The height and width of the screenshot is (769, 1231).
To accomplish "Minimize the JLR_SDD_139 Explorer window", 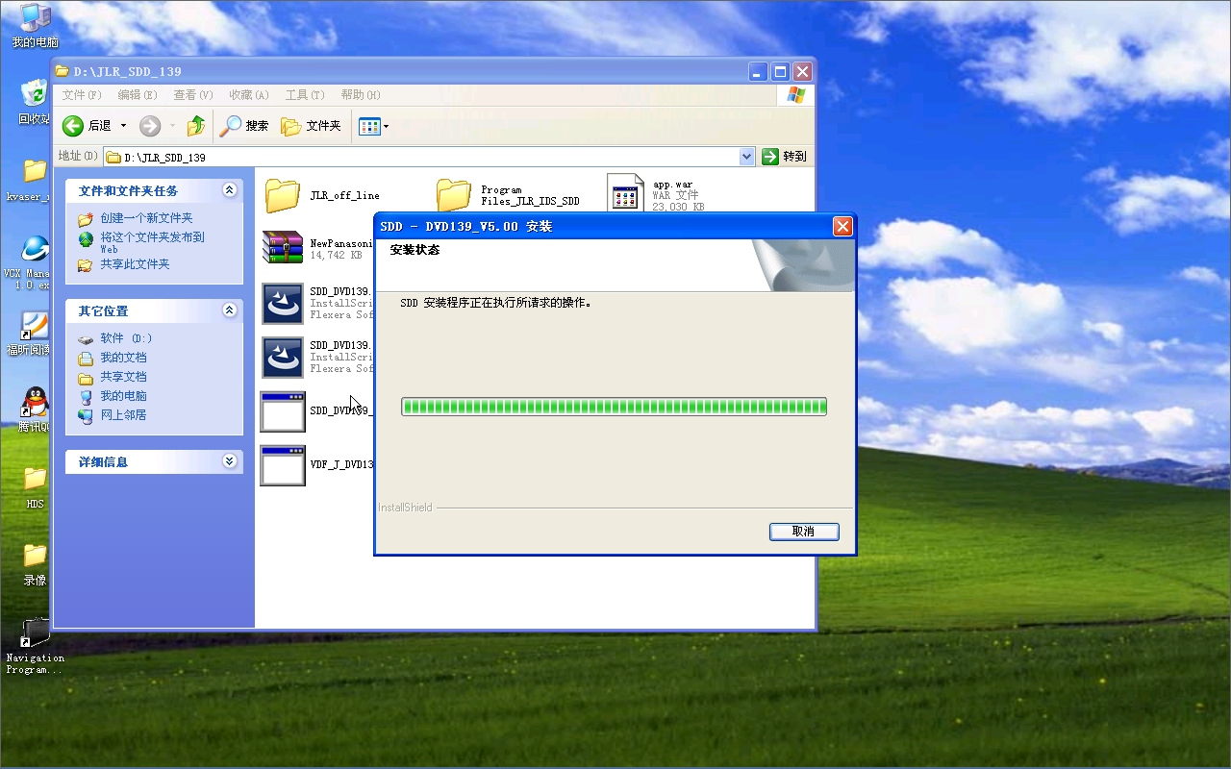I will click(759, 71).
